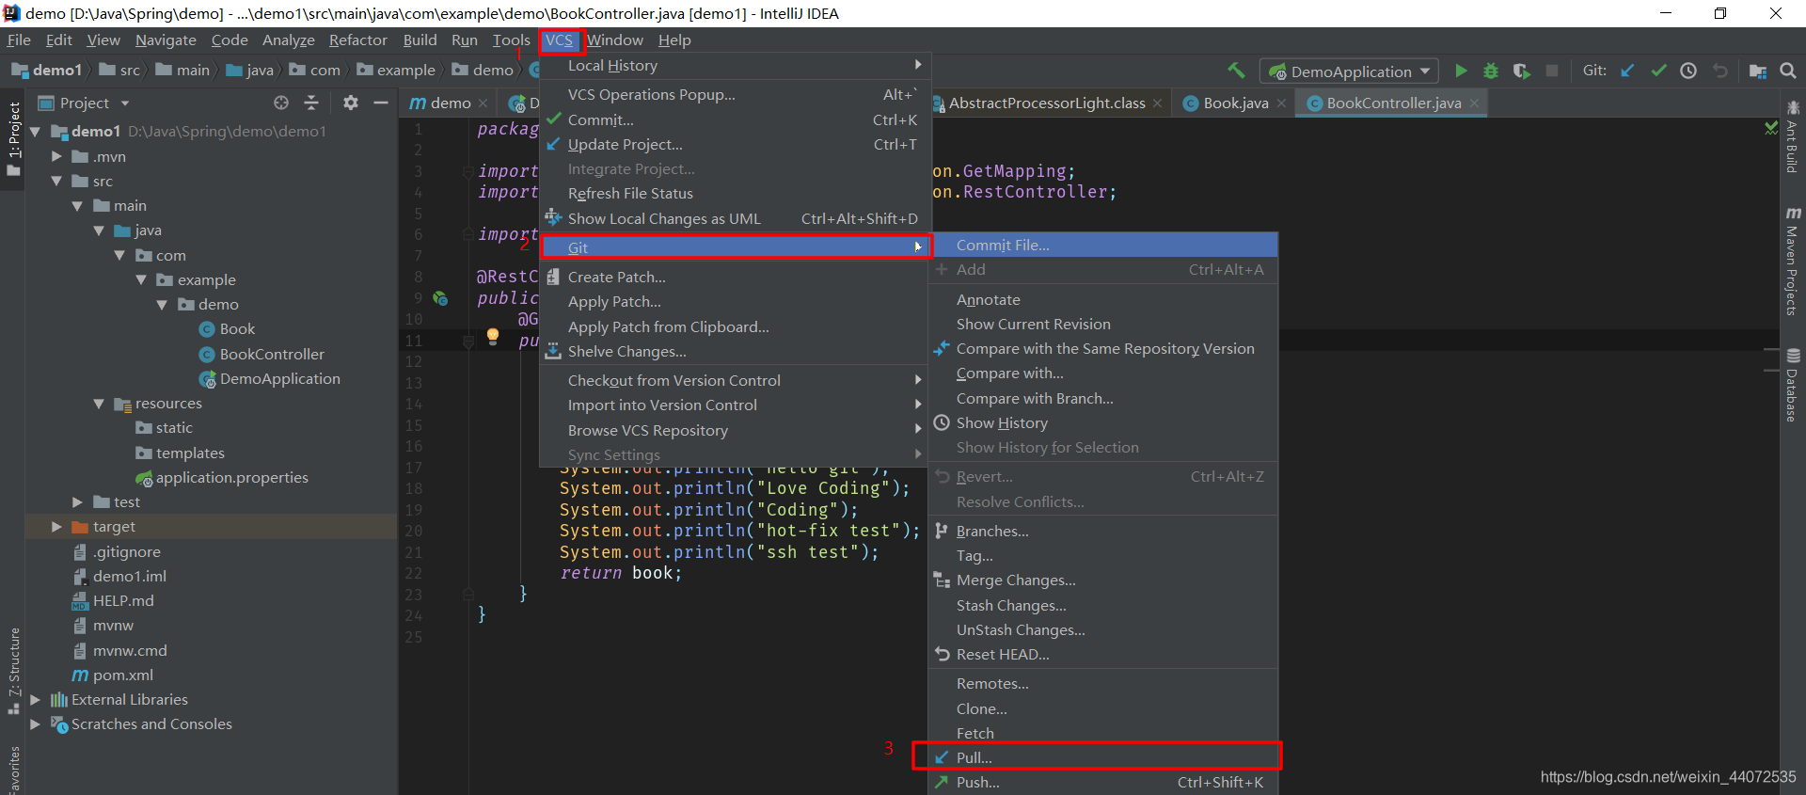Open BookController in project tree
The image size is (1806, 795).
pos(272,355)
